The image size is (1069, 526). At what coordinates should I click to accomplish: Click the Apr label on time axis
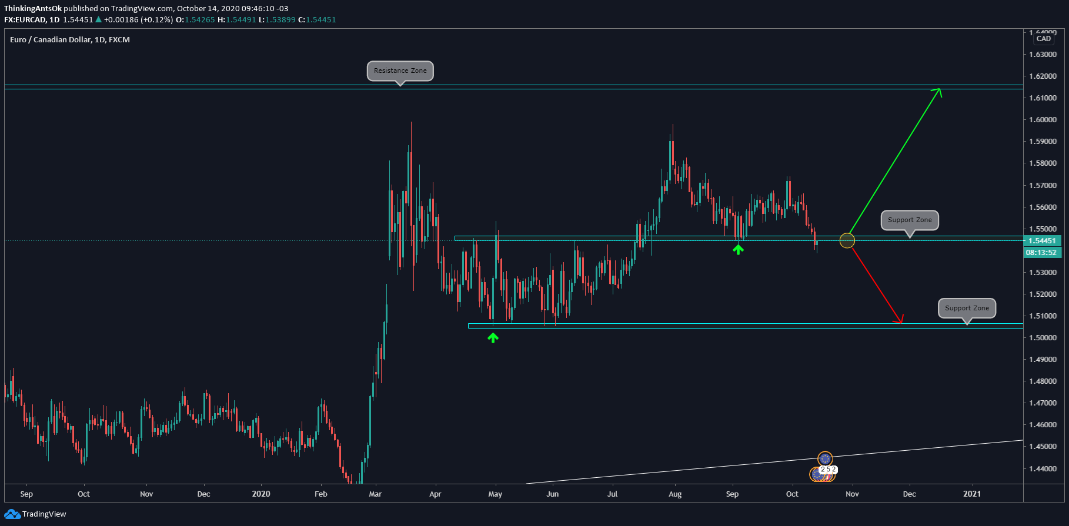pos(435,494)
